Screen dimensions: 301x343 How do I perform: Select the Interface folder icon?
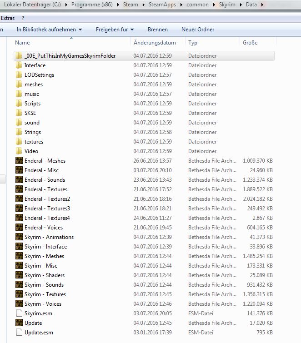tap(19, 65)
